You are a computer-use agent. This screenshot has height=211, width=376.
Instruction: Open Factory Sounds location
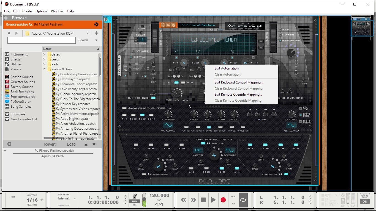coord(19,87)
